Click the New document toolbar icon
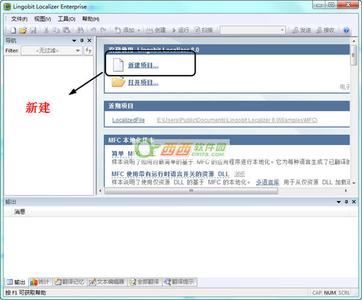Viewport: 362px width, 300px height. click(x=13, y=30)
